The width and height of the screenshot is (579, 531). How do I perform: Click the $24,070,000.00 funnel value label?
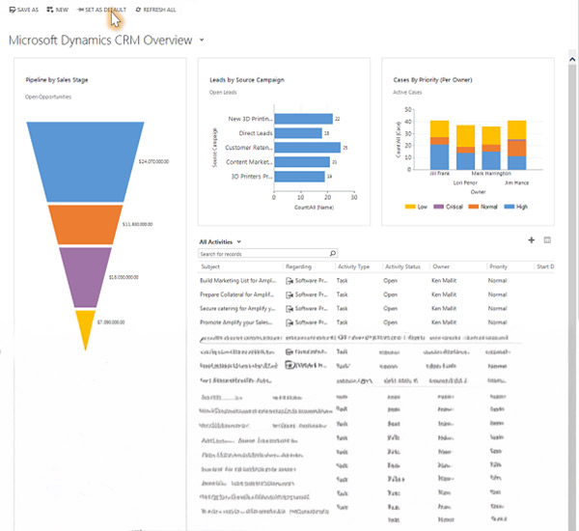click(x=153, y=161)
